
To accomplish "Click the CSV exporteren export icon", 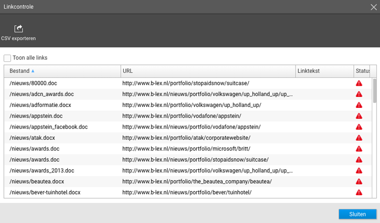I will pyautogui.click(x=18, y=29).
